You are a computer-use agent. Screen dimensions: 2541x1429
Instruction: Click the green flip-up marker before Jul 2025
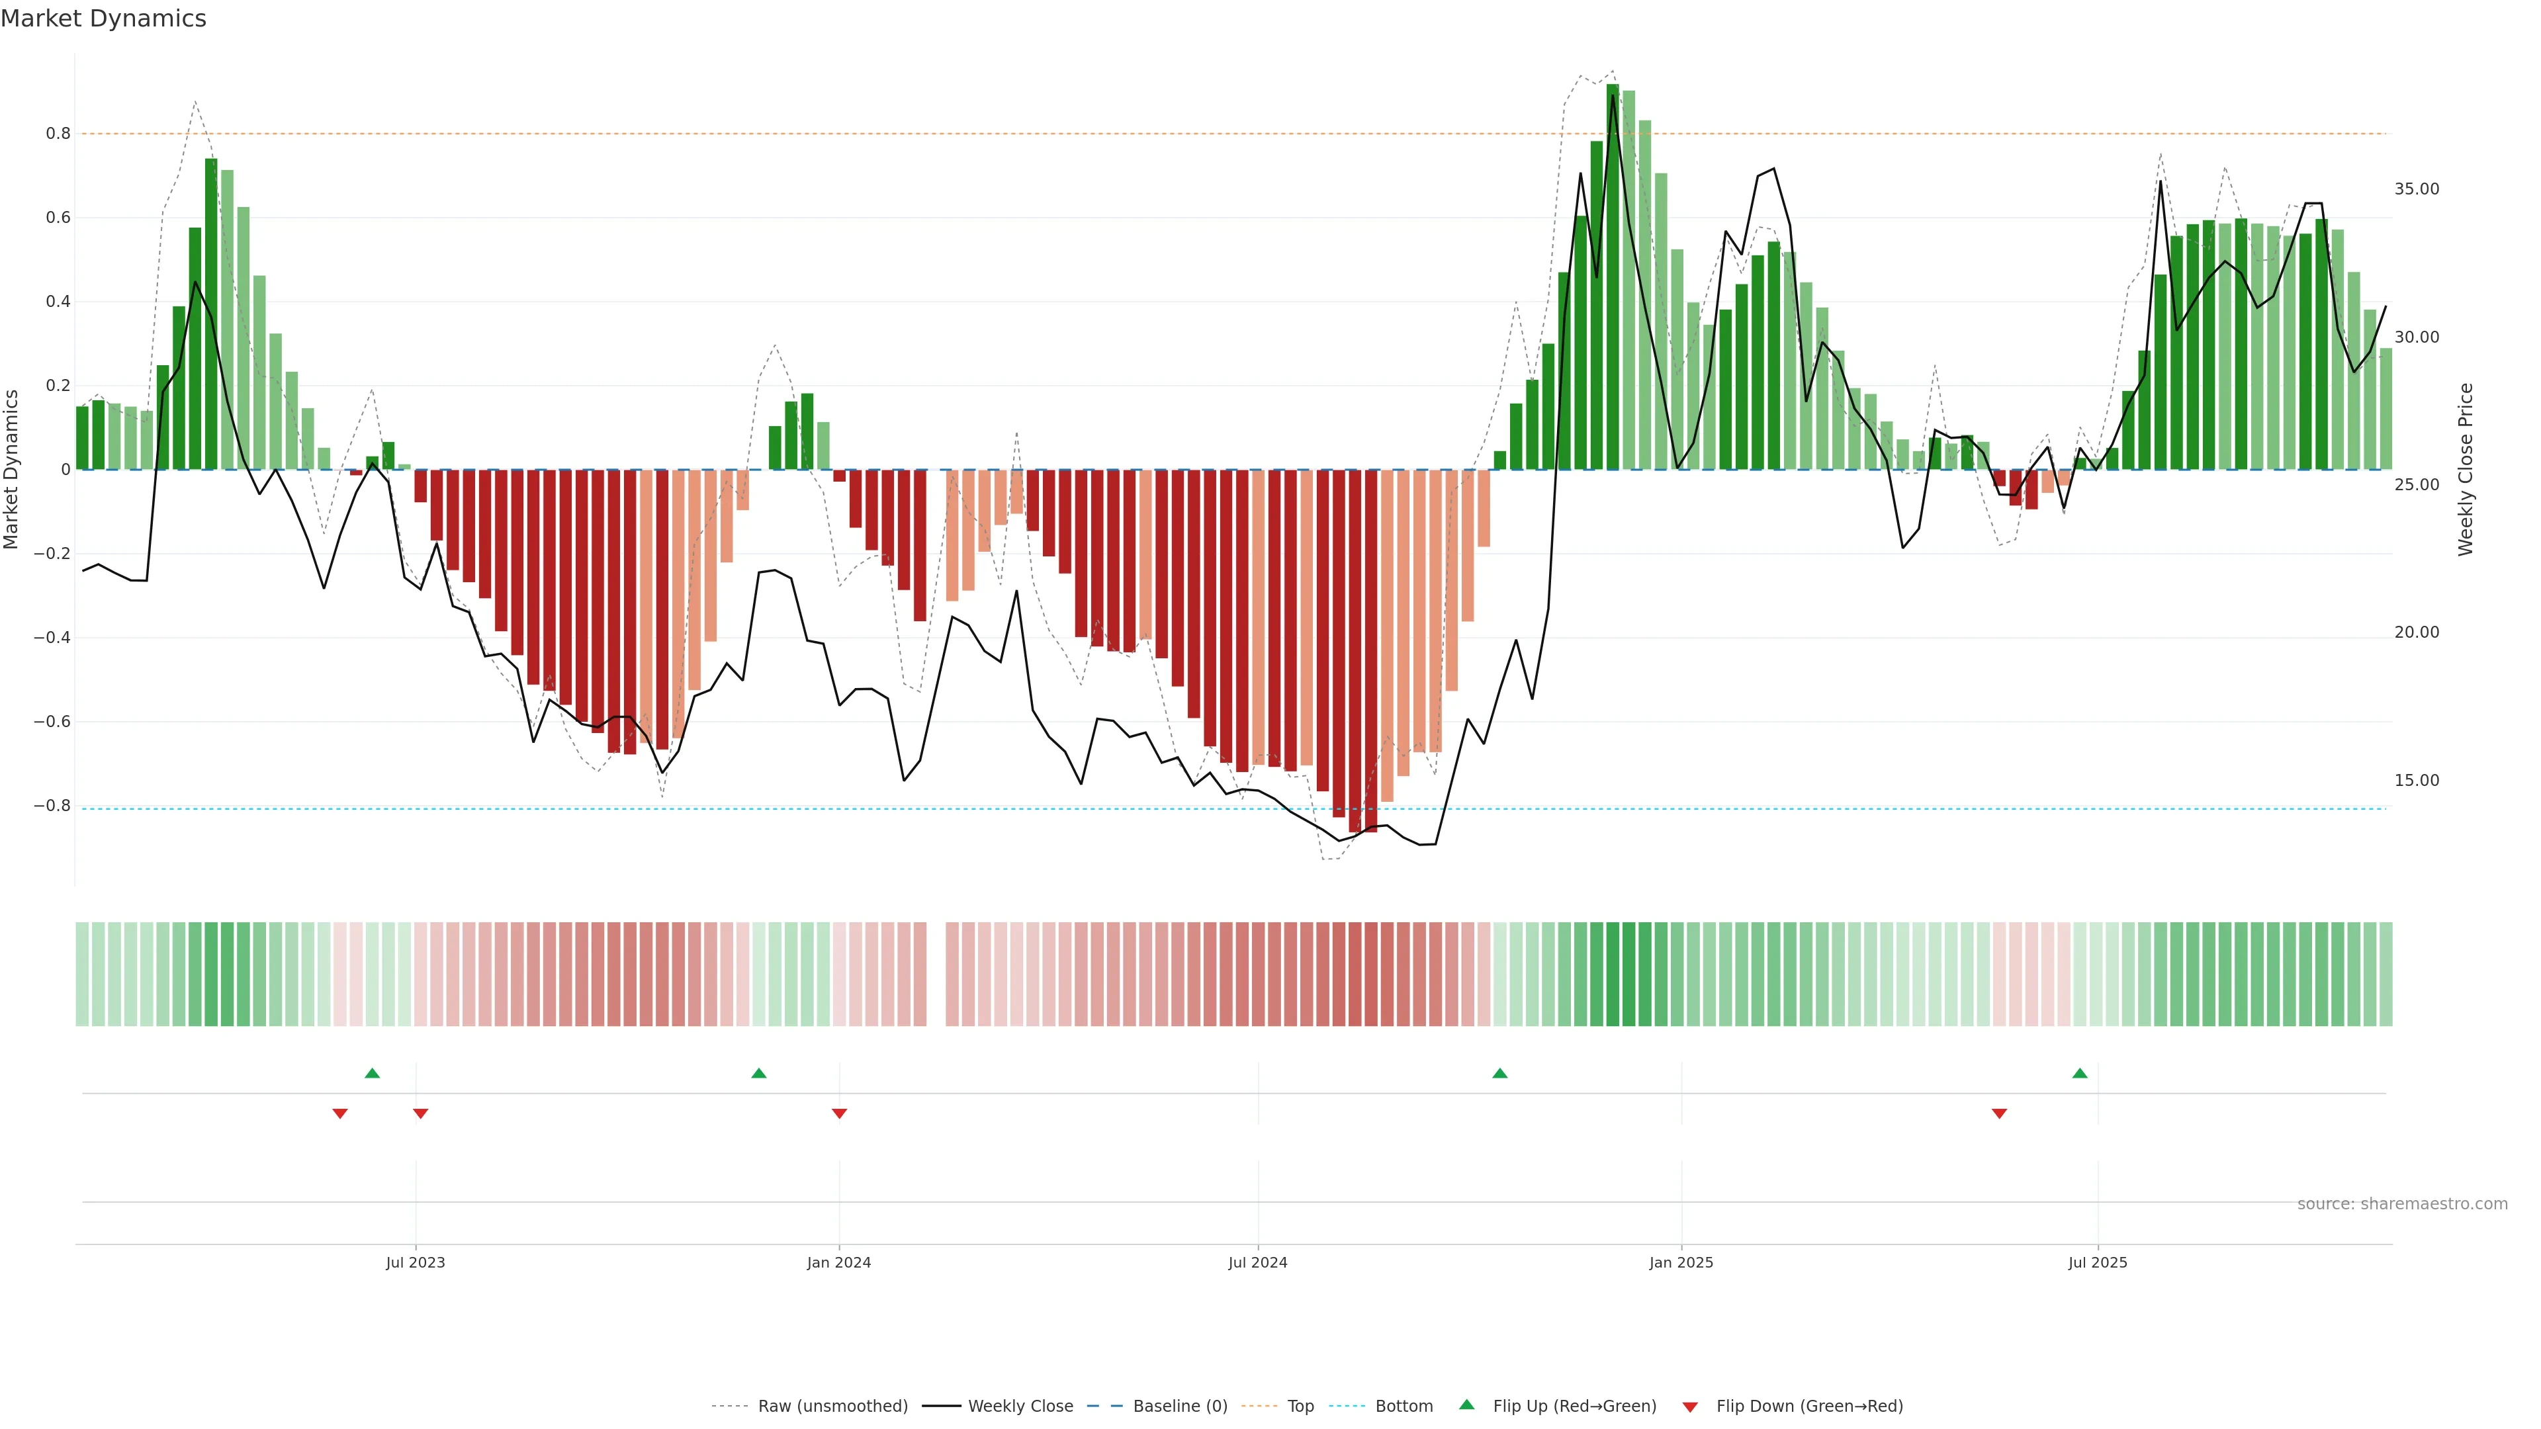click(x=2079, y=1073)
